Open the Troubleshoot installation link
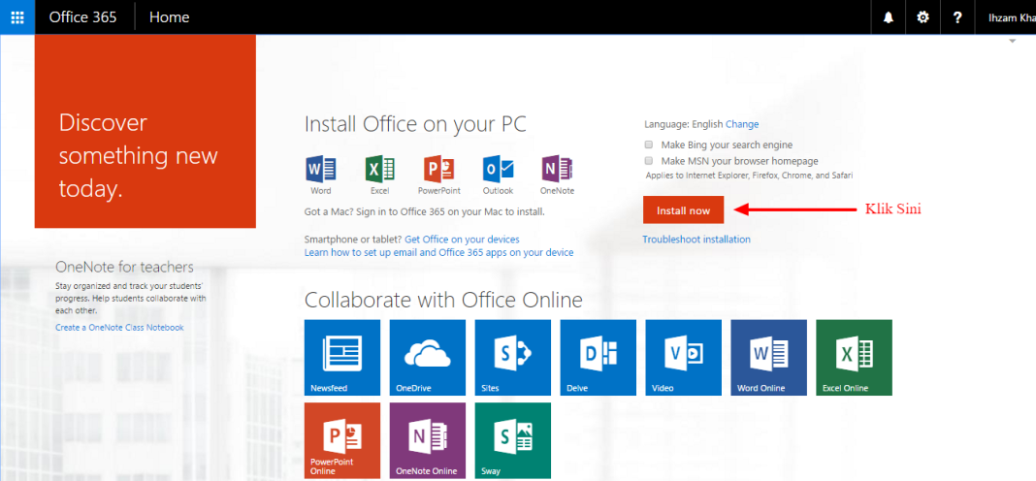Viewport: 1036px width, 481px height. (x=696, y=240)
